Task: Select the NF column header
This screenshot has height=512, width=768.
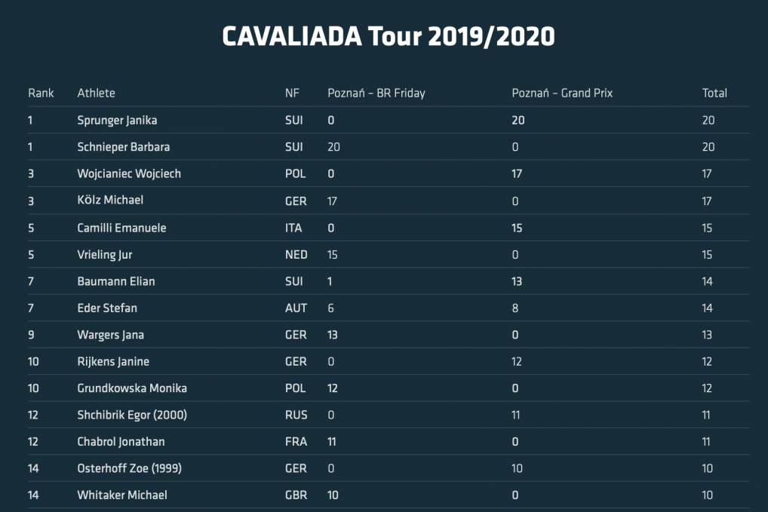Action: pyautogui.click(x=292, y=93)
